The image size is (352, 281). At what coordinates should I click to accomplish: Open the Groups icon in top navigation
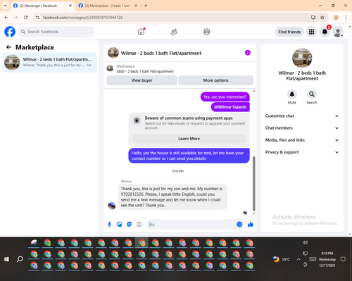click(x=207, y=32)
